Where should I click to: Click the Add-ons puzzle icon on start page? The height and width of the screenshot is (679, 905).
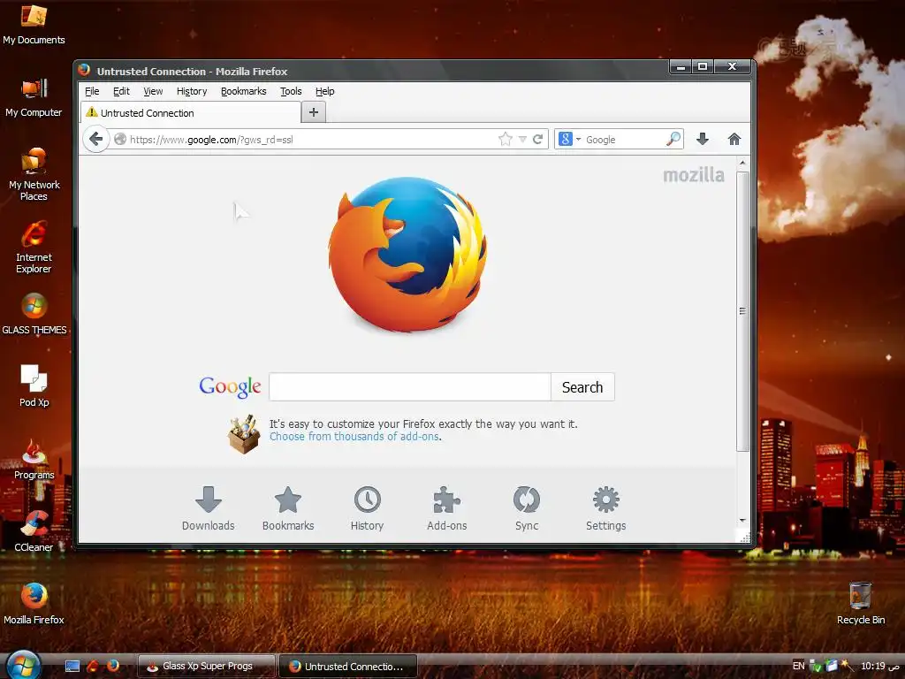pos(446,500)
